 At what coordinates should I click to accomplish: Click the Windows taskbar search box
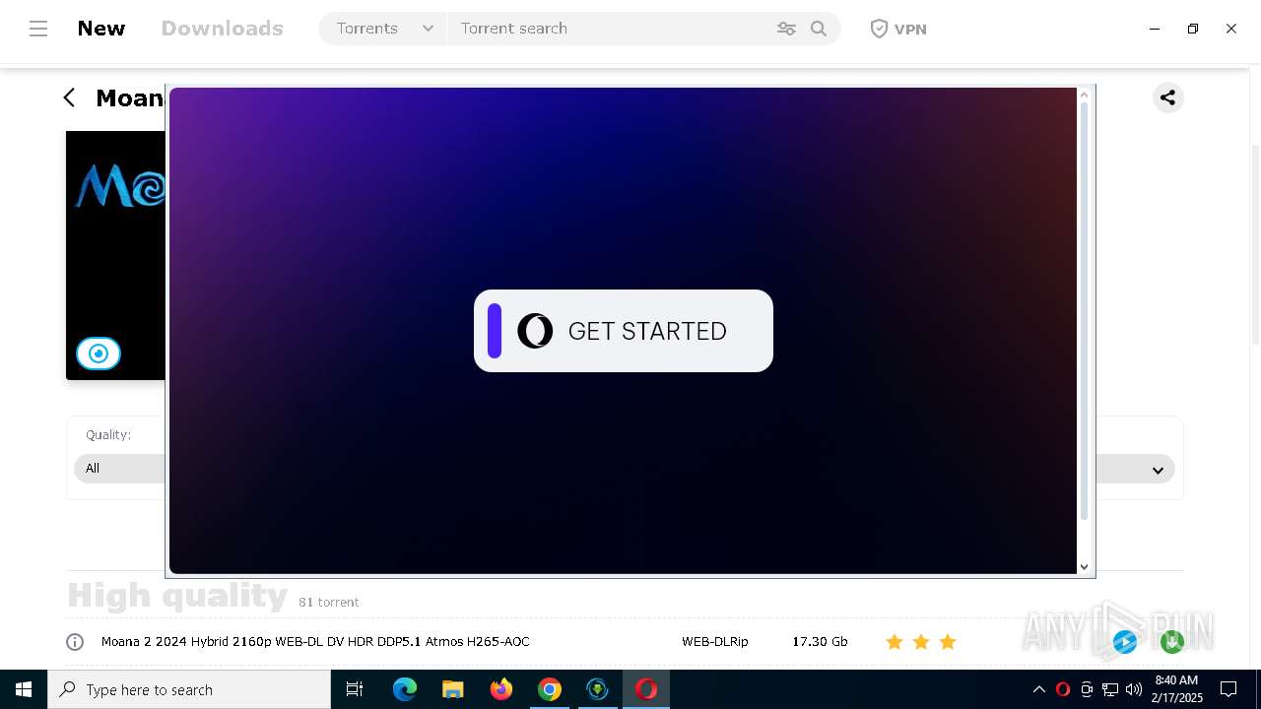[189, 689]
